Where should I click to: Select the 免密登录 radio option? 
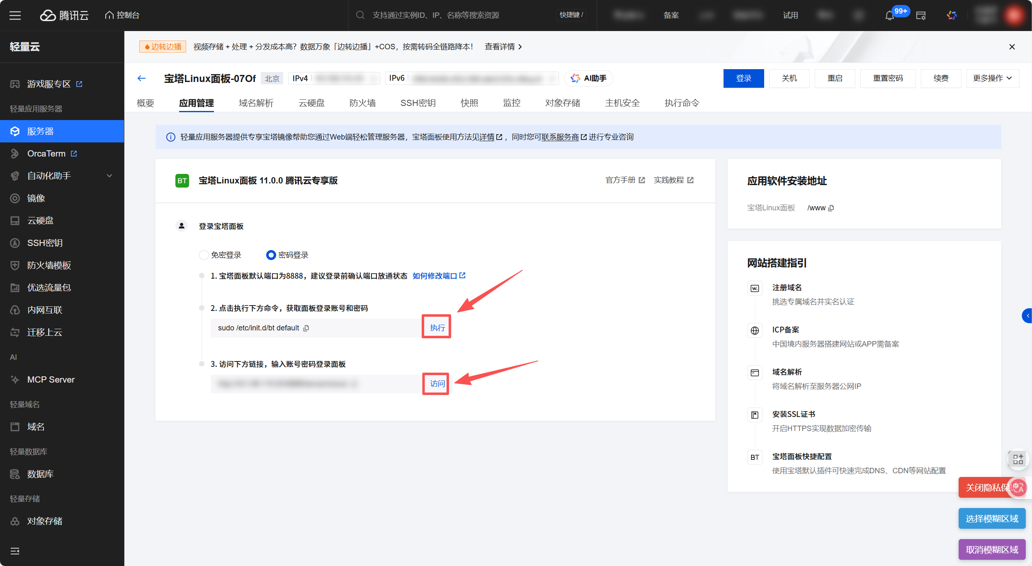[204, 255]
